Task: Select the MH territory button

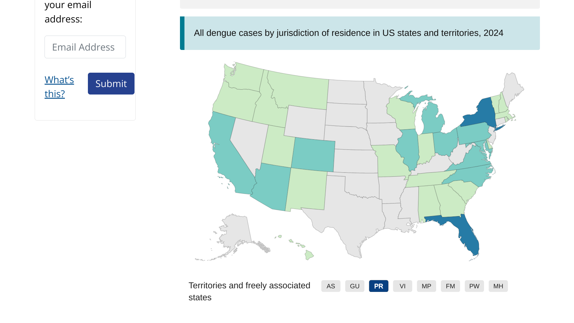Action: 498,286
